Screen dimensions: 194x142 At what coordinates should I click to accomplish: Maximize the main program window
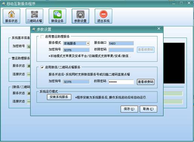coord(181,3)
